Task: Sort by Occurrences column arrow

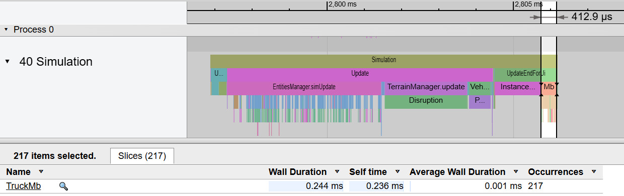Action: (594, 172)
